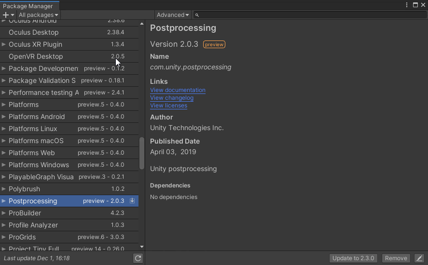Select the OpenVR Desktop package
Viewport: 428px width, 265px height.
[x=69, y=56]
